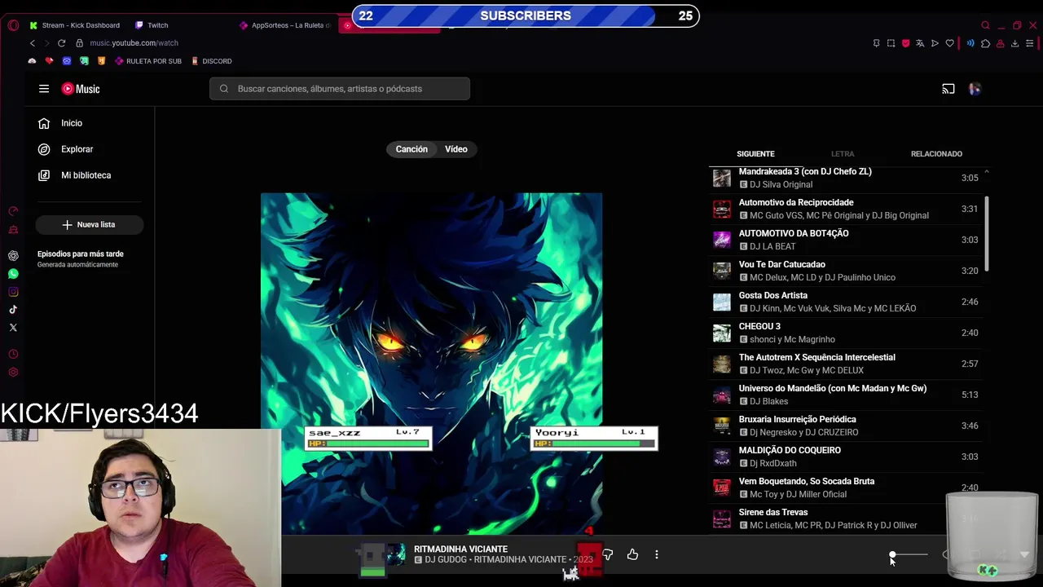Switch to the AppSorteos browser tab

coord(285,25)
